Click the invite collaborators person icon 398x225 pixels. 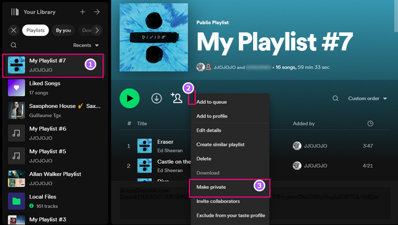pyautogui.click(x=176, y=98)
